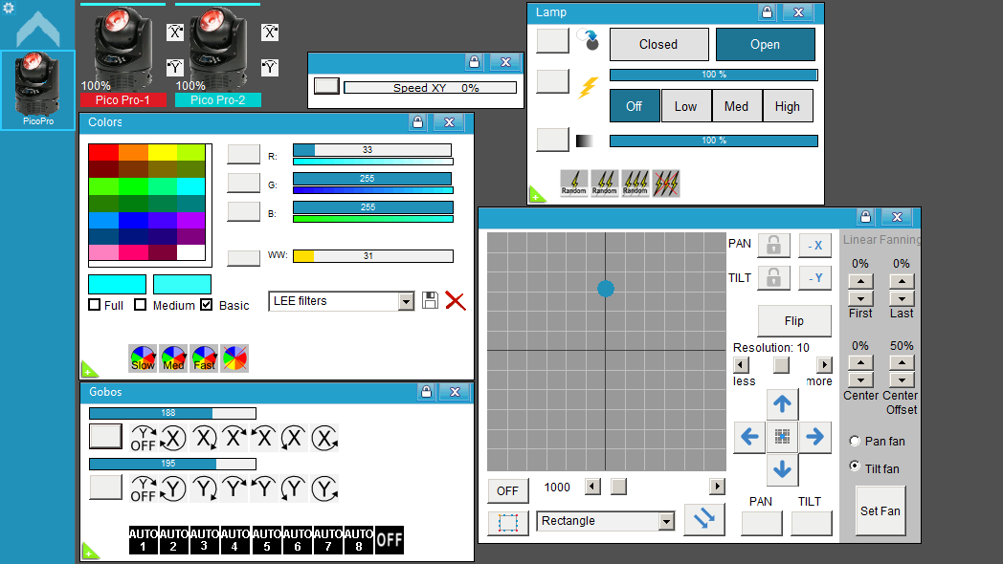Activate the single-bolt Random strobe
Viewport: 1003px width, 564px height.
tap(574, 184)
